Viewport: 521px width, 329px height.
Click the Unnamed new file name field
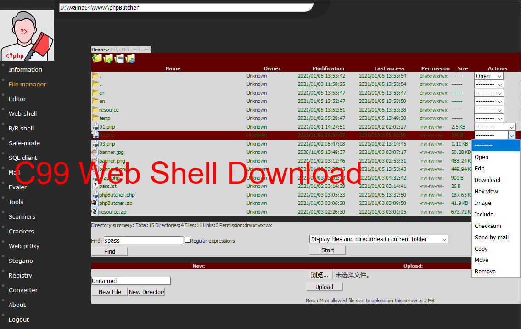(x=131, y=281)
